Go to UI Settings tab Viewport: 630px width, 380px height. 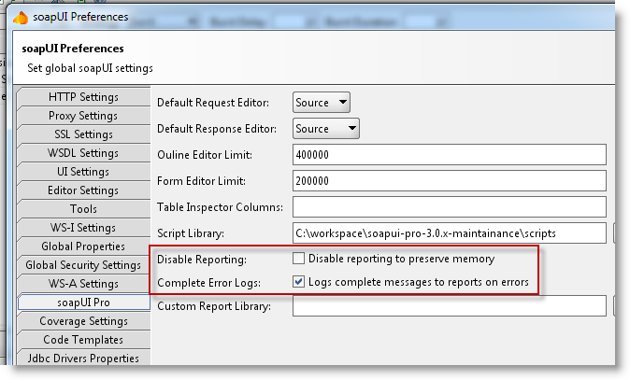click(83, 172)
